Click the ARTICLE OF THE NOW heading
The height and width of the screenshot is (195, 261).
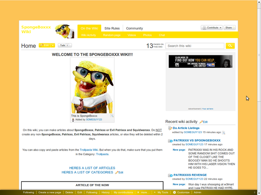pos(92,185)
